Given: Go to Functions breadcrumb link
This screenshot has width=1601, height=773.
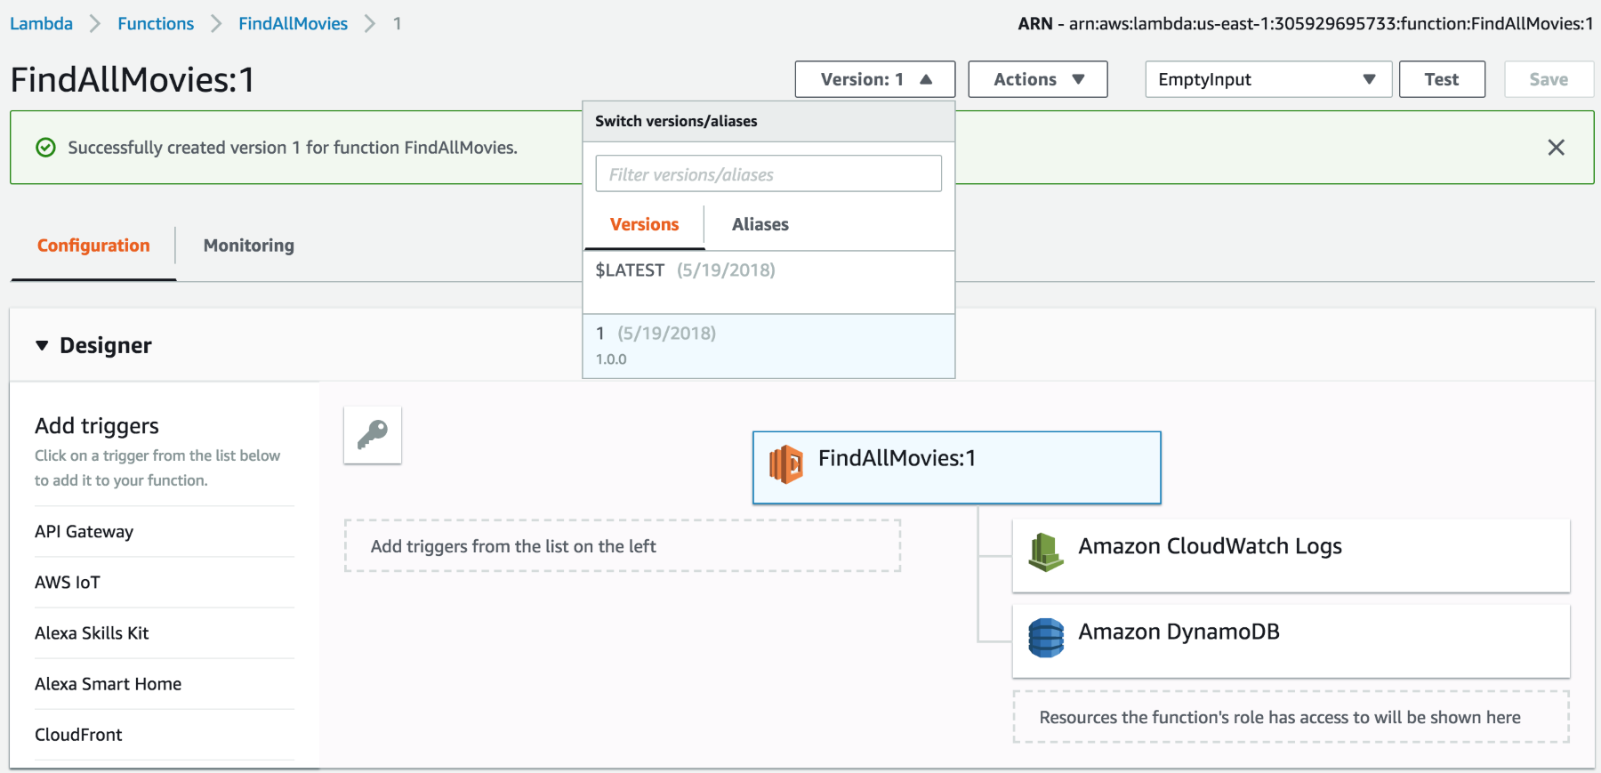Looking at the screenshot, I should 156,23.
